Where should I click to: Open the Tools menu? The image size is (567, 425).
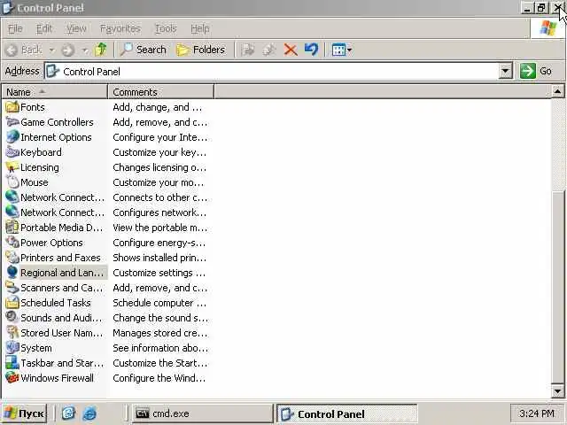[x=166, y=28]
